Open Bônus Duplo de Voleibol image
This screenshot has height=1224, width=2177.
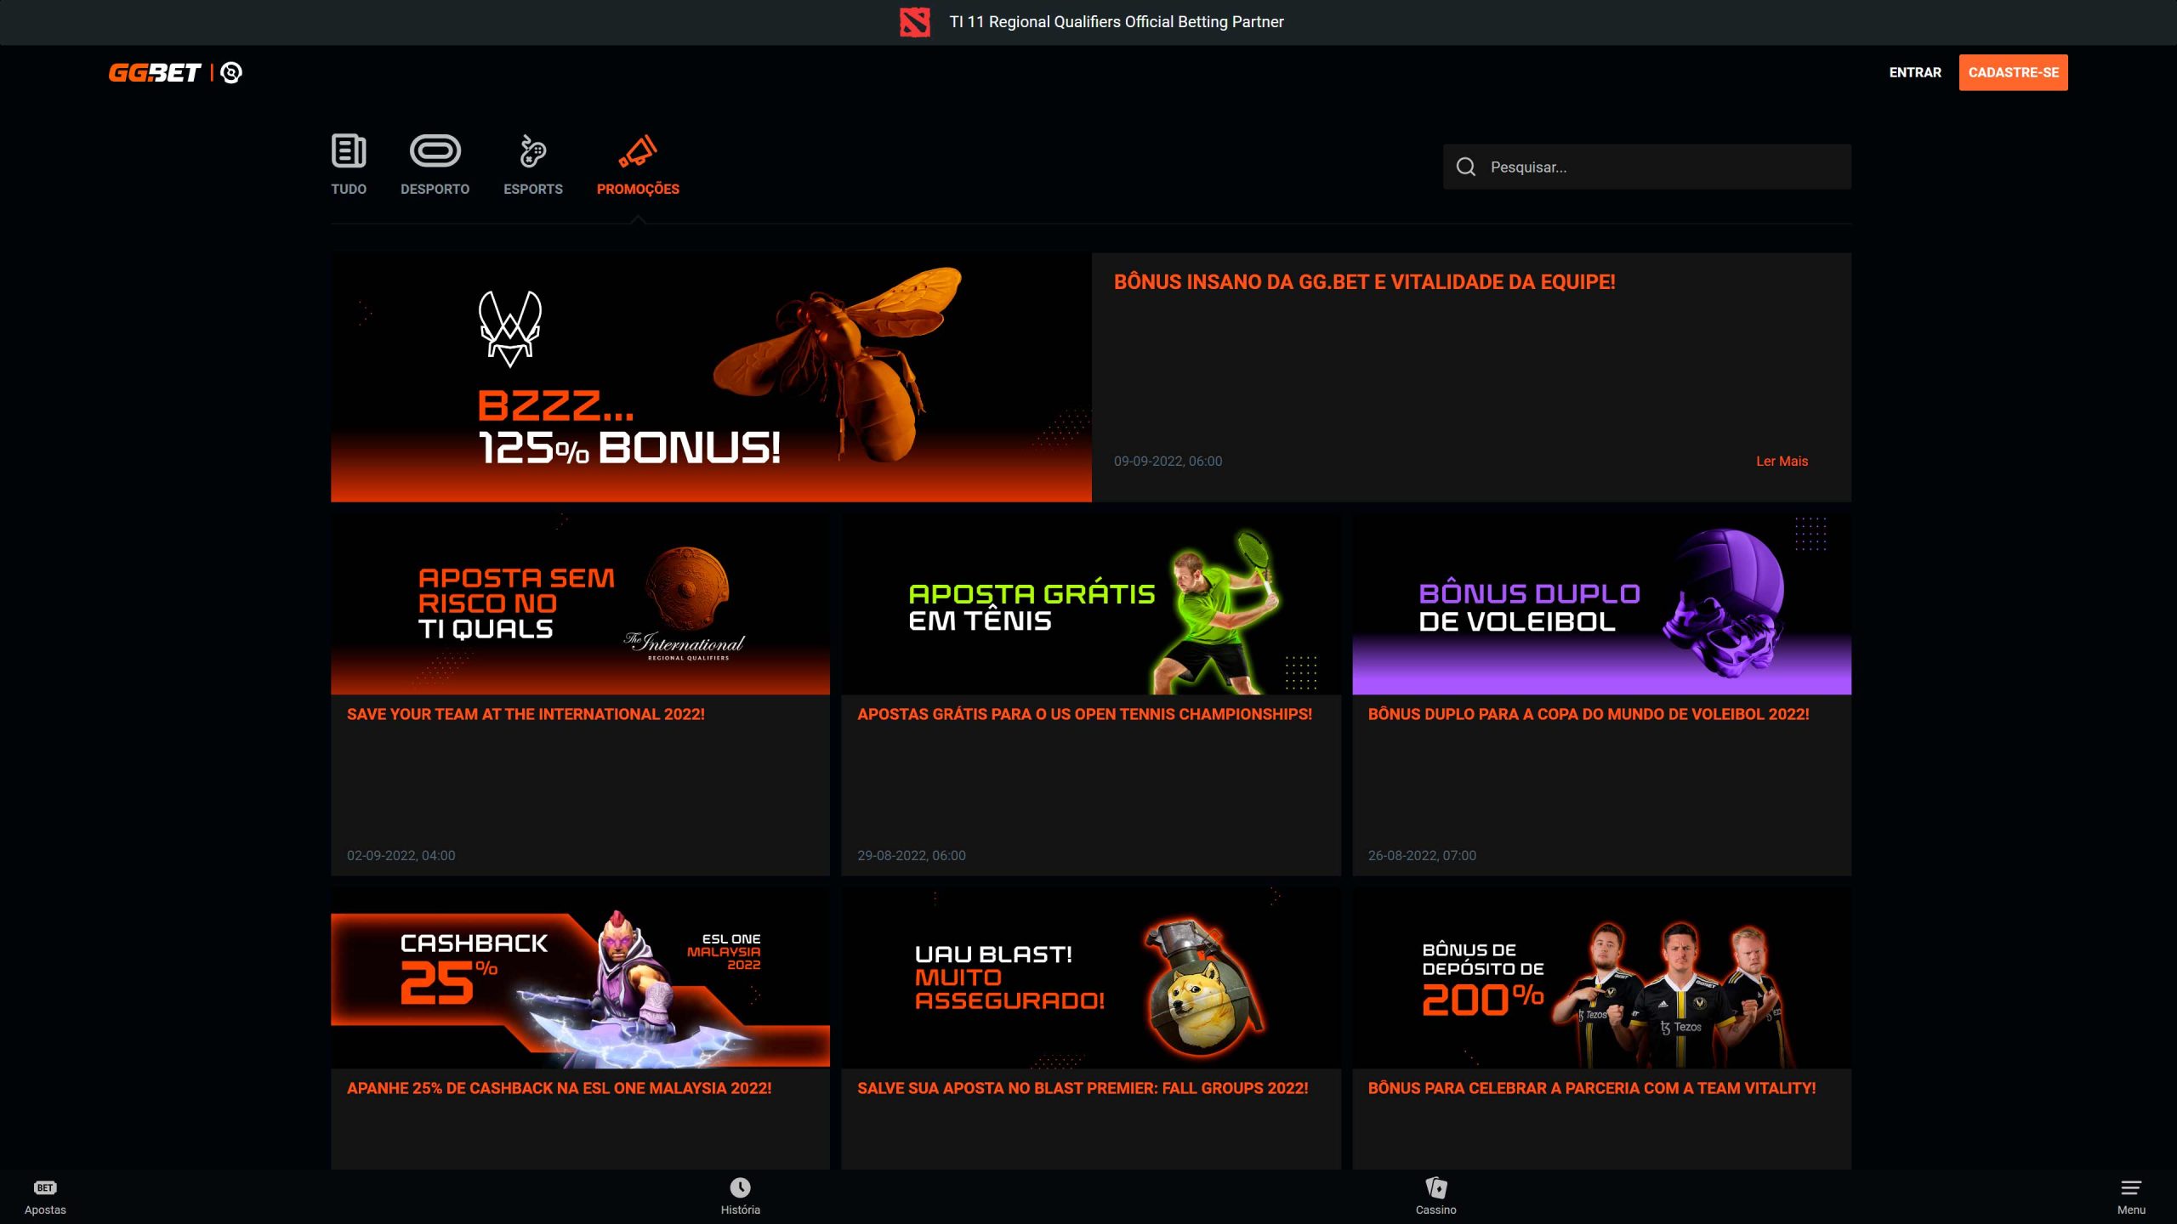click(x=1601, y=604)
